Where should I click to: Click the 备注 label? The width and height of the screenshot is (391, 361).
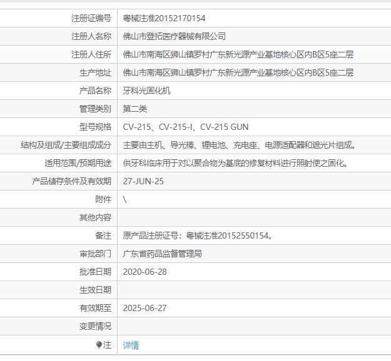[x=103, y=235]
